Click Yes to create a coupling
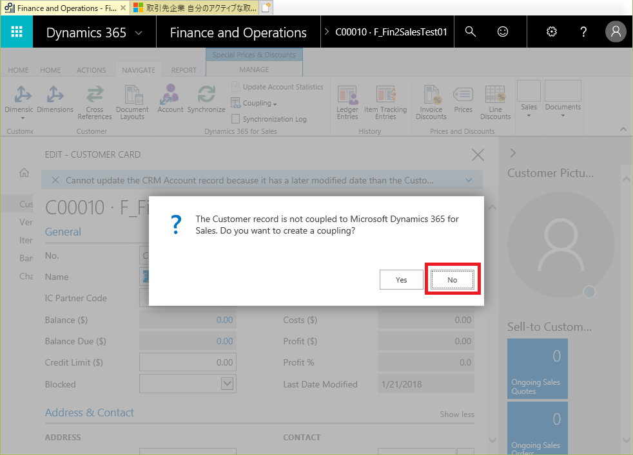 [x=402, y=280]
